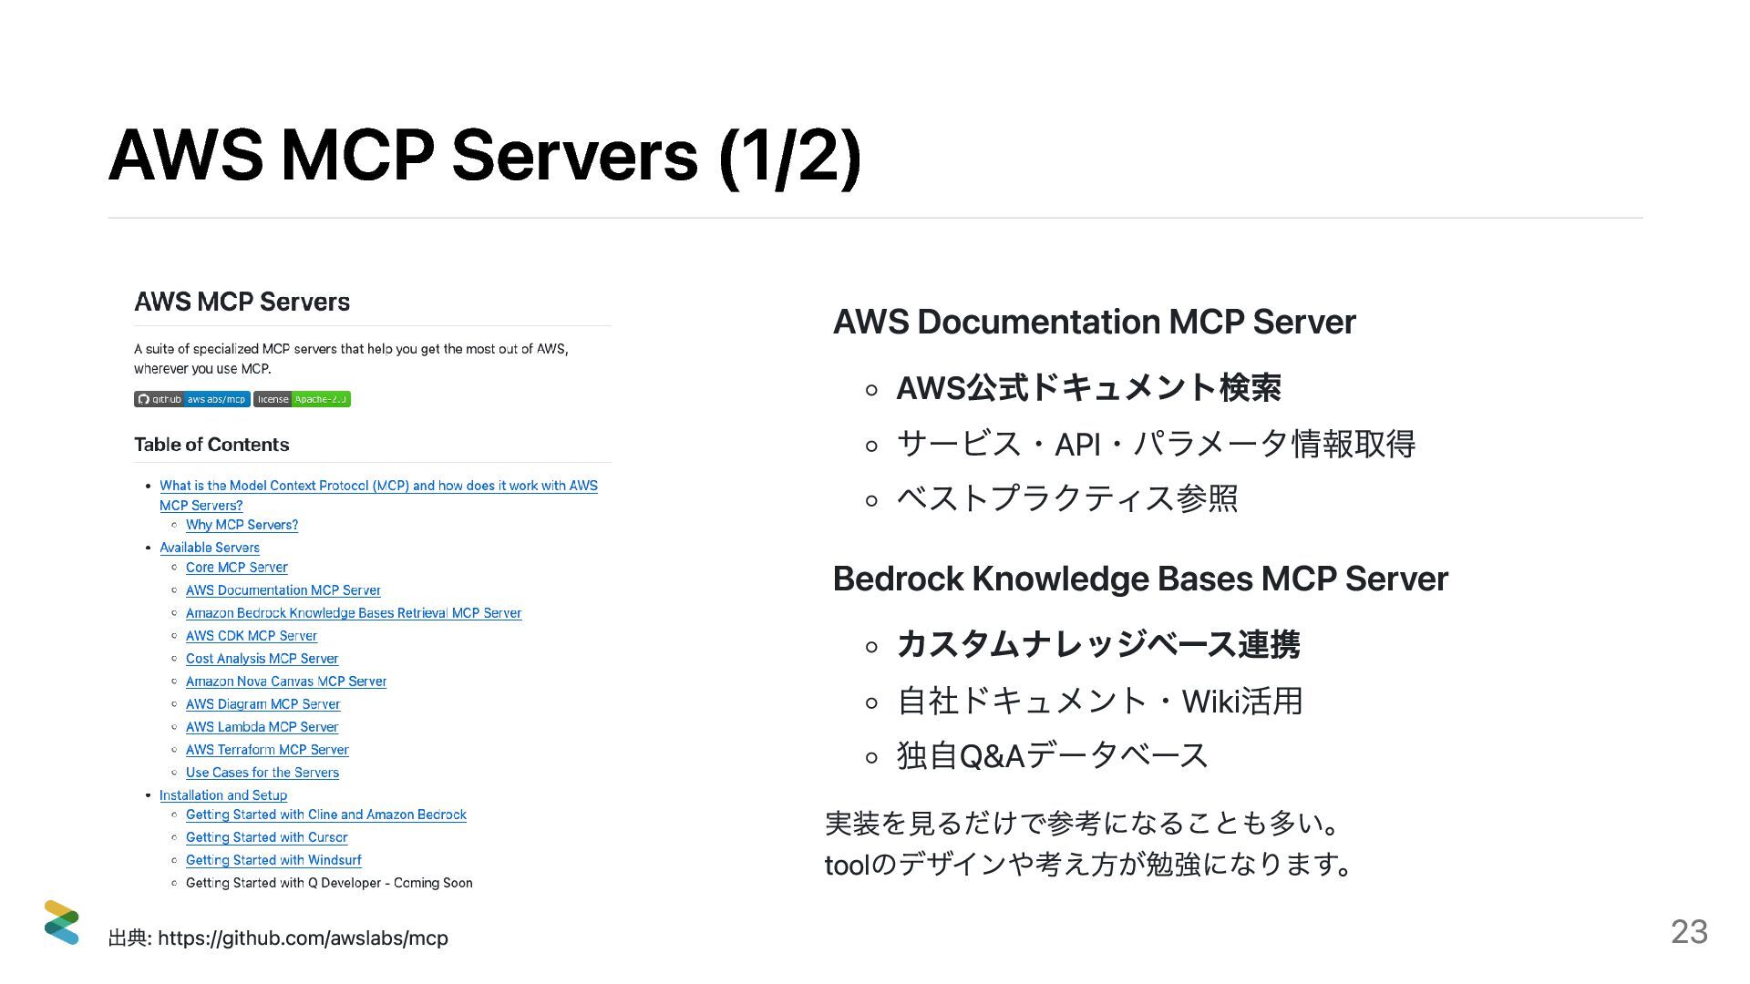Click the github.com/awslabs/mcp source URL
Viewport: 1750px width, 984px height.
[303, 938]
